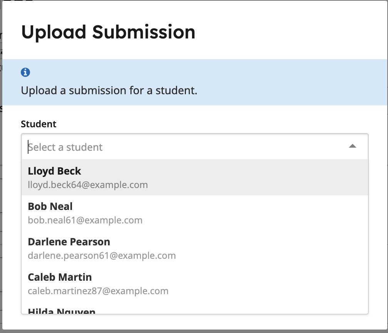The height and width of the screenshot is (333, 388).
Task: Select Lloyd Beck from the student list
Action: pyautogui.click(x=195, y=177)
